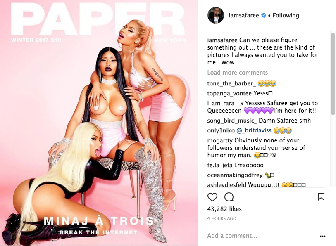Open i_am_rara__x profile
This screenshot has height=246, width=336.
click(x=225, y=103)
